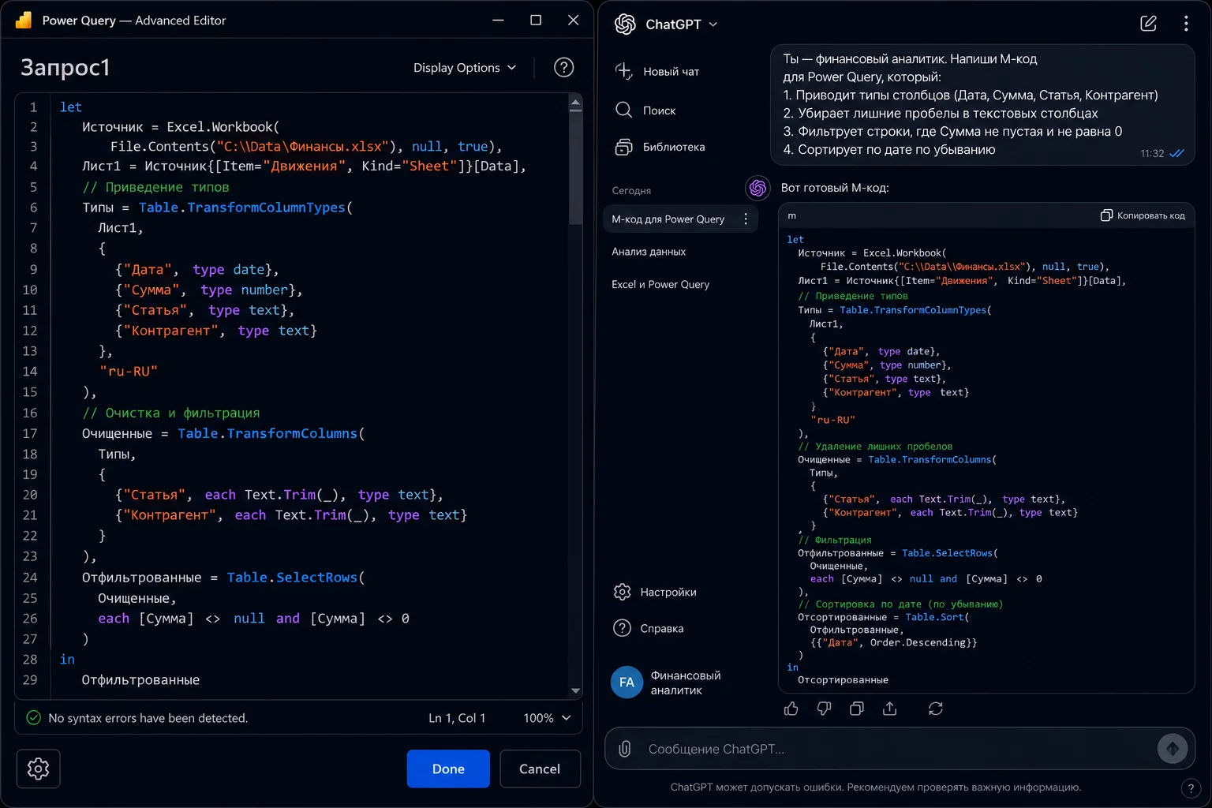Viewport: 1212px width, 808px height.
Task: Open the ChatGPT three-dot options menu
Action: (1186, 24)
